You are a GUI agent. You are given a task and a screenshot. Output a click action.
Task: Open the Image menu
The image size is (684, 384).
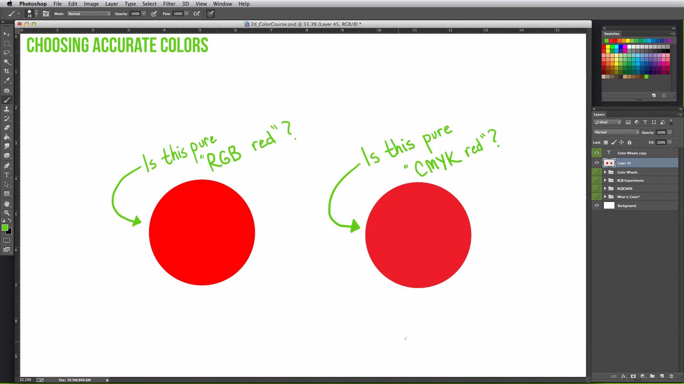pos(91,4)
